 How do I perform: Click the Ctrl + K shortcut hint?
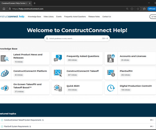[x=105, y=38]
